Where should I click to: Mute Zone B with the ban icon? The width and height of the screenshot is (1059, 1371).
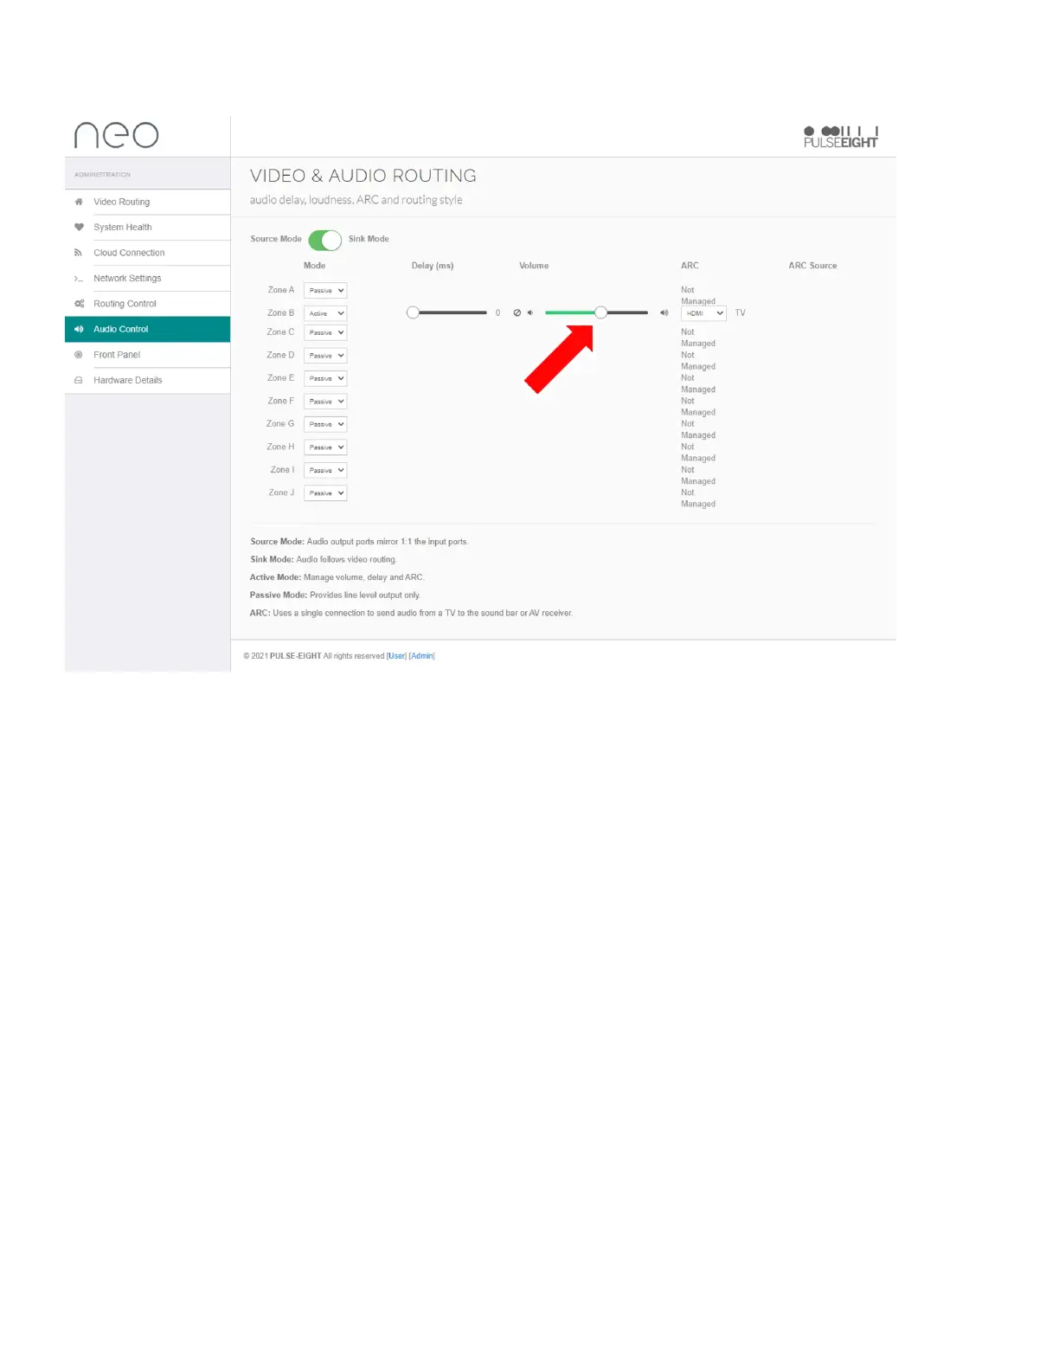[517, 313]
